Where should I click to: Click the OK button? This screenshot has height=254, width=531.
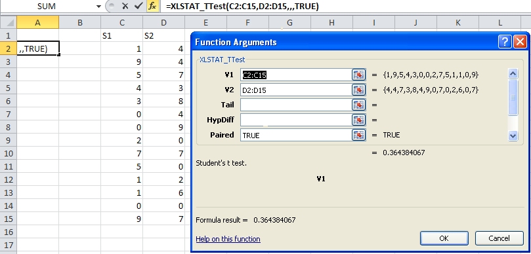click(x=444, y=238)
